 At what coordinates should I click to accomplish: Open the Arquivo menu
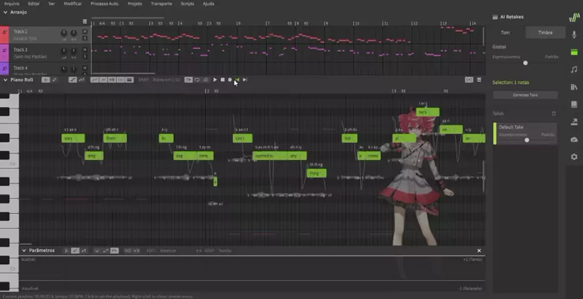coord(12,4)
